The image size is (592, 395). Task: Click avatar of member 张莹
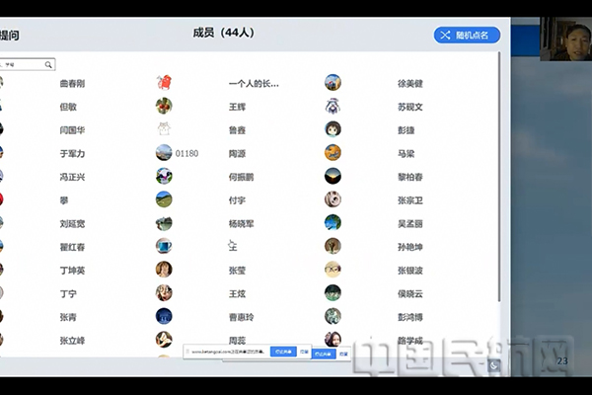coord(164,269)
